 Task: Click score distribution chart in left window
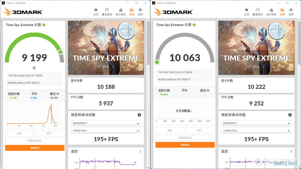(x=34, y=115)
